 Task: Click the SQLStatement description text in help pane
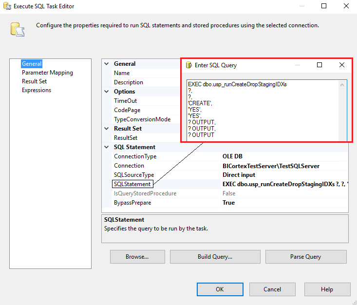[x=156, y=229]
